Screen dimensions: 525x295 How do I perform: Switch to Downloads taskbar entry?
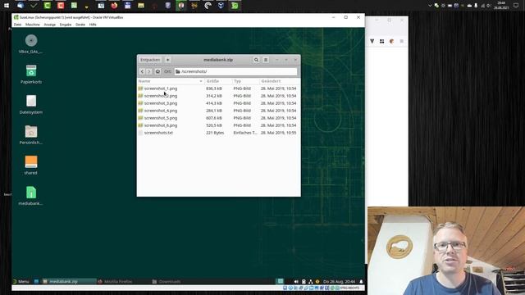(167, 282)
